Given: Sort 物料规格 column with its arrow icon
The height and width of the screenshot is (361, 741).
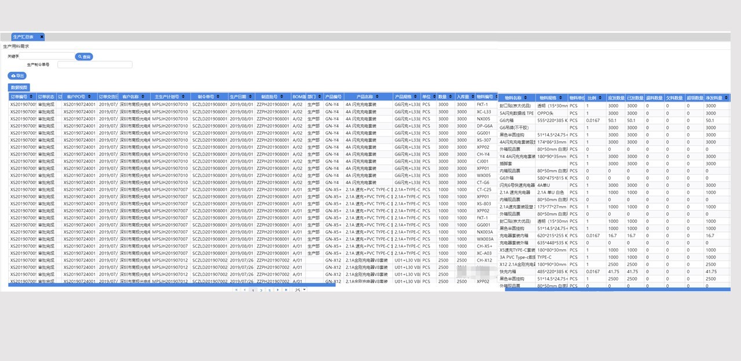Looking at the screenshot, I should tap(561, 98).
